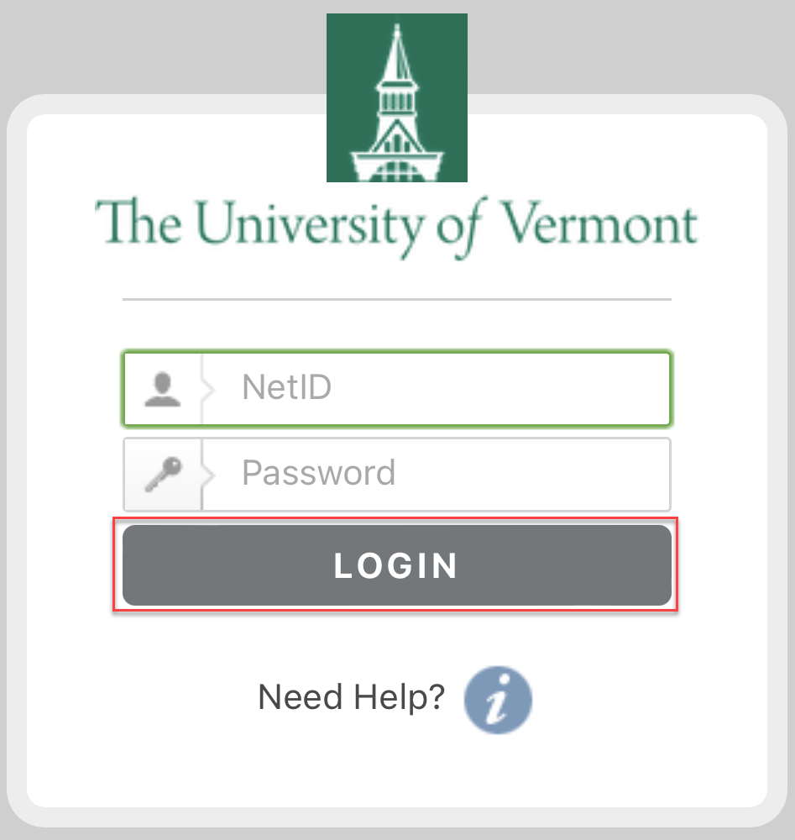The height and width of the screenshot is (840, 795).
Task: Click the chevron separator after the person icon
Action: (x=208, y=389)
